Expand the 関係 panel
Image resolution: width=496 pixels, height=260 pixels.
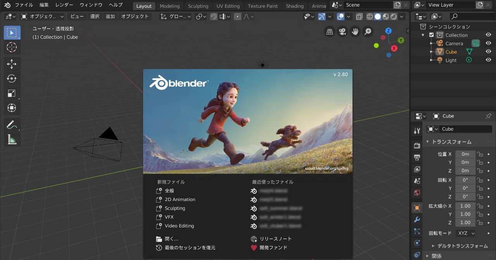428,256
